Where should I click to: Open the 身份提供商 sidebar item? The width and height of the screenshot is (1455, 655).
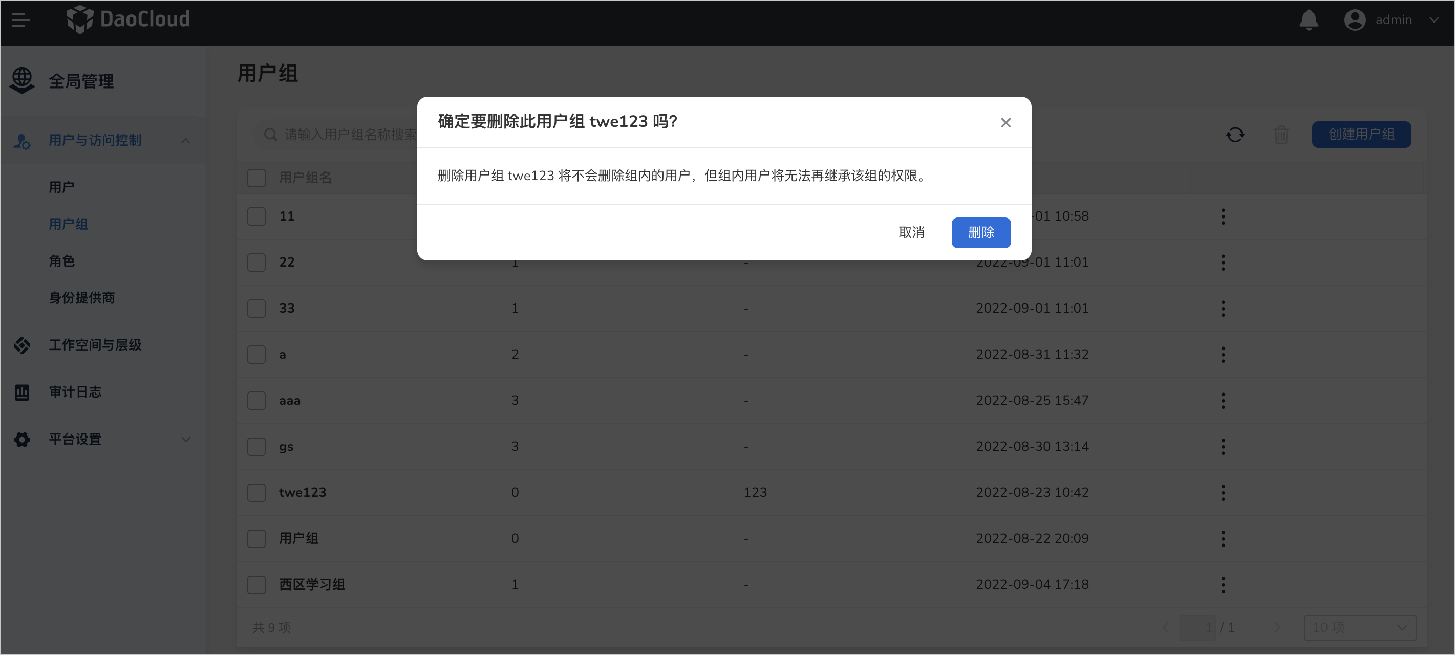click(82, 298)
